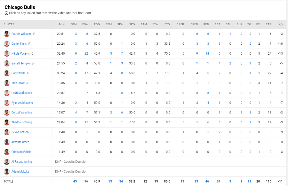288x186 pixels.
Task: Open Denzel Valentine player headshot
Action: click(x=7, y=112)
